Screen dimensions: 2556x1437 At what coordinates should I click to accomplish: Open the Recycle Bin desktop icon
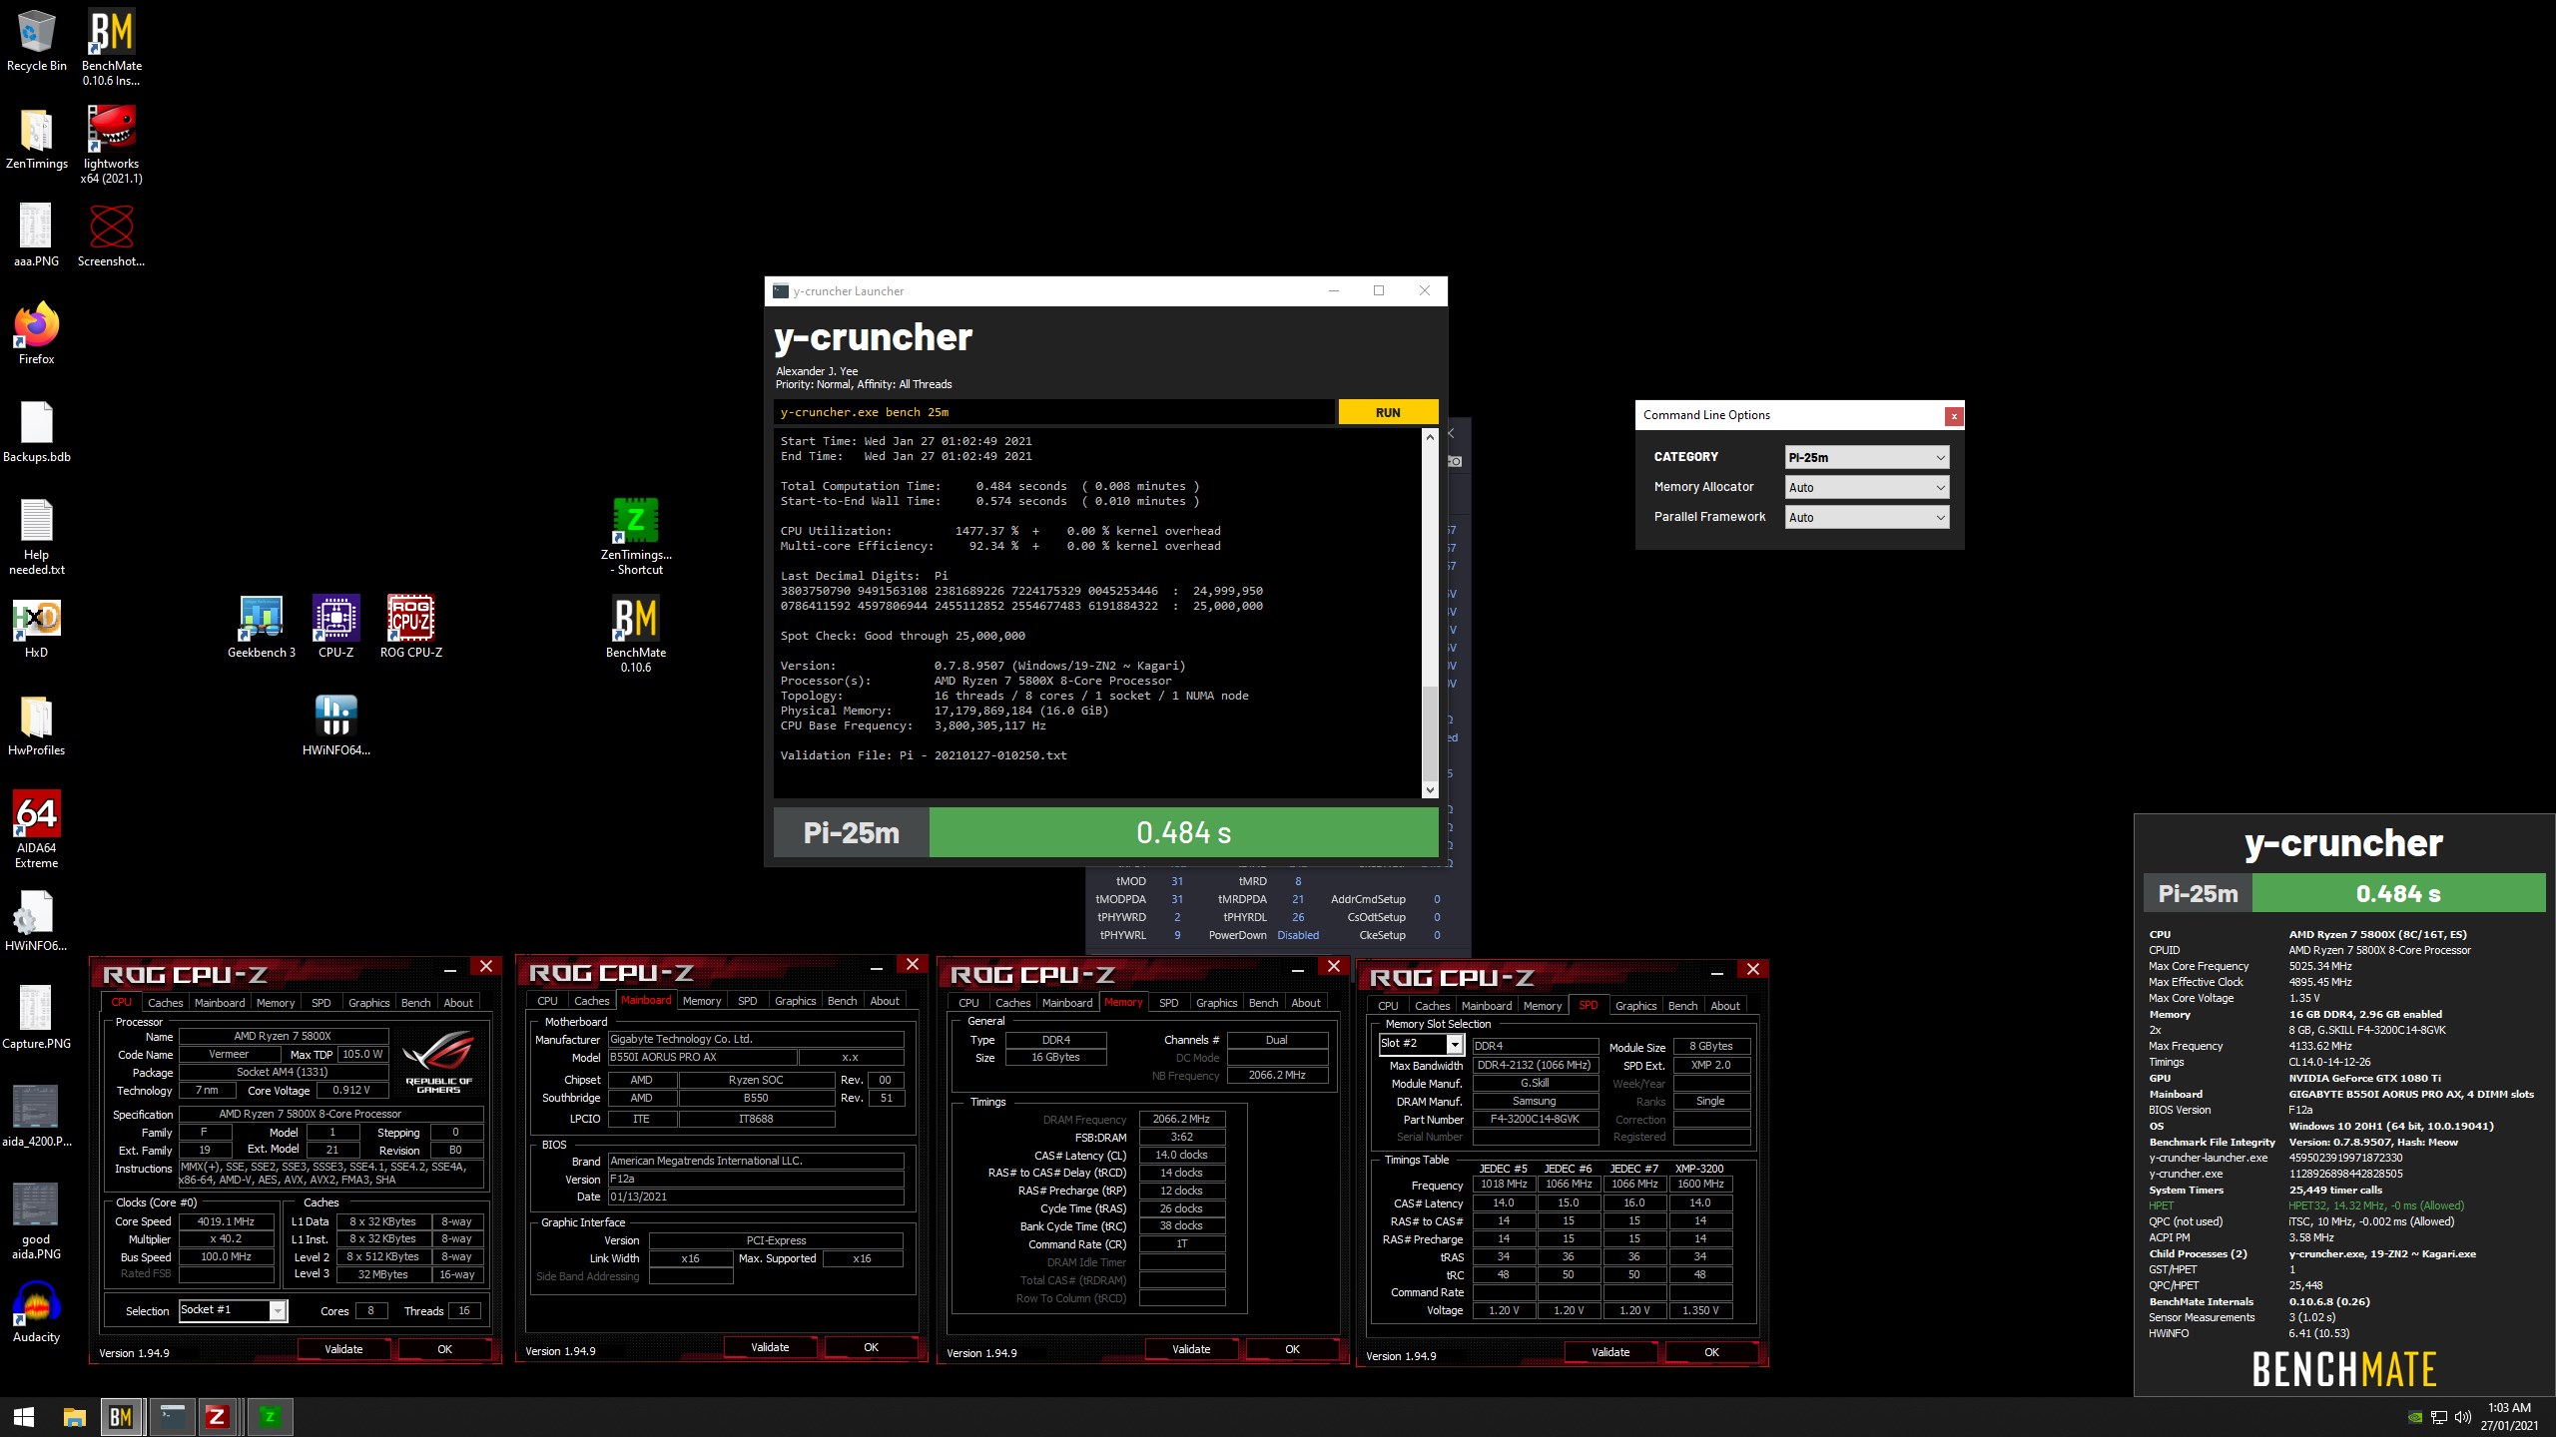(36, 41)
